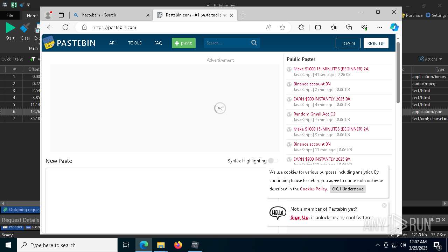Click the site info padlock icon
Image resolution: width=448 pixels, height=252 pixels.
[84, 27]
